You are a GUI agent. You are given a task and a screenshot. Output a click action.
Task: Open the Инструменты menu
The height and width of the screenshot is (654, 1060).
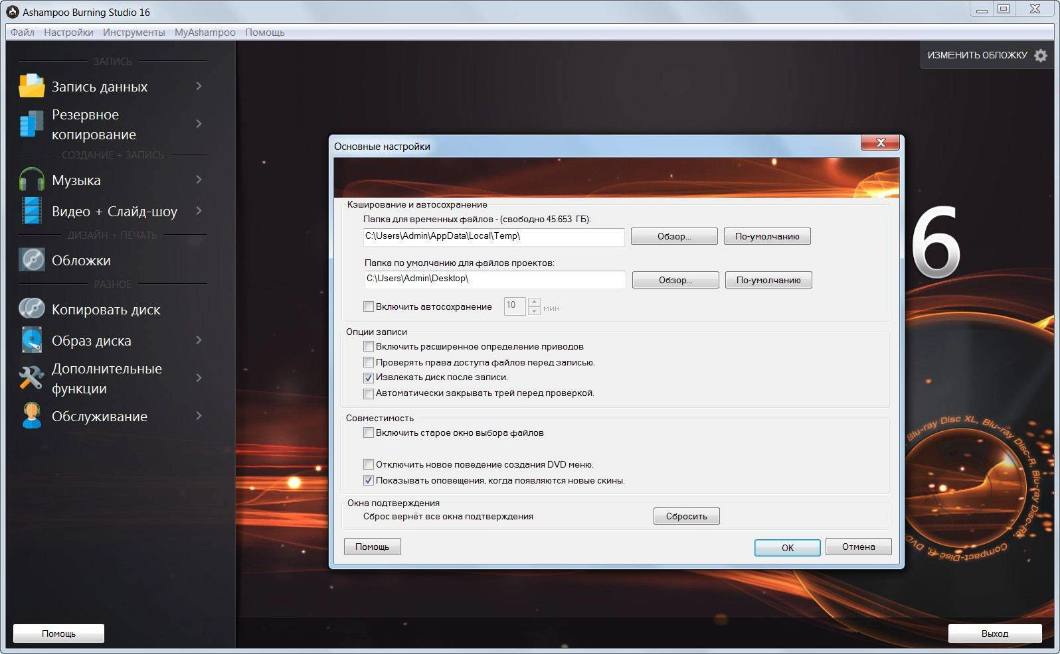[x=134, y=32]
